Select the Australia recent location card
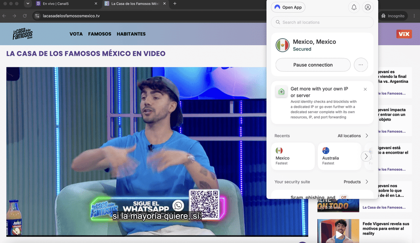420x243 pixels. tap(339, 156)
